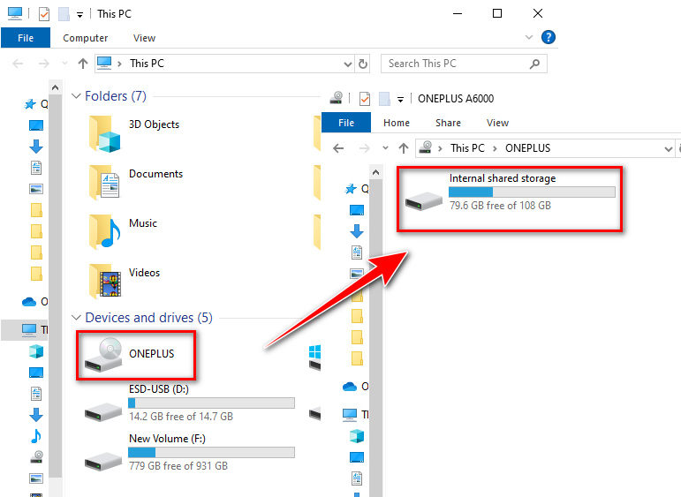Click Properties icon in ONEPLUS A6000 title bar

[x=365, y=99]
